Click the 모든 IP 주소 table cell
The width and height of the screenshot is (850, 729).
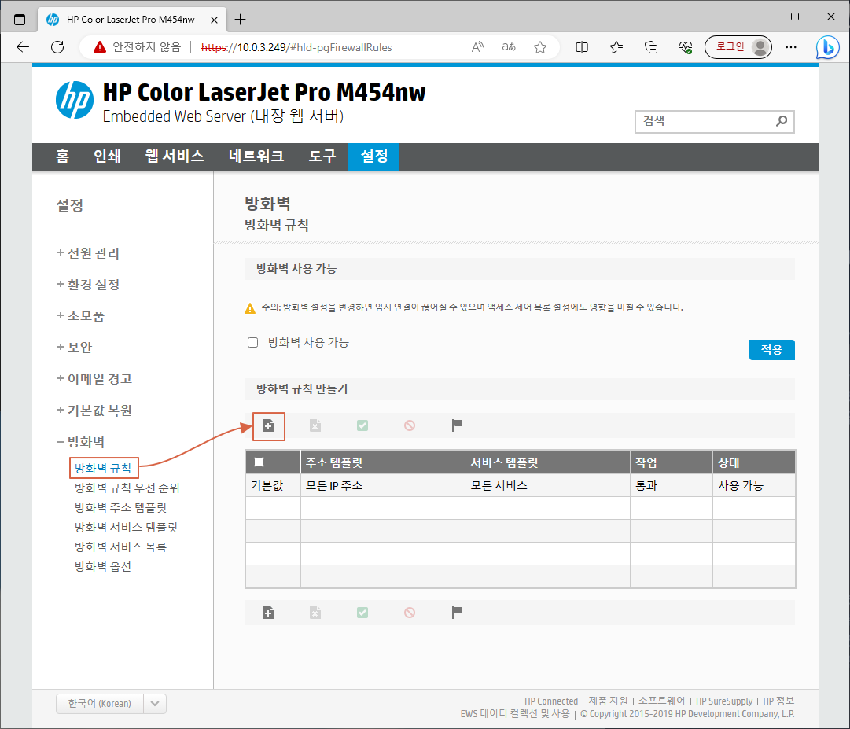tap(383, 486)
